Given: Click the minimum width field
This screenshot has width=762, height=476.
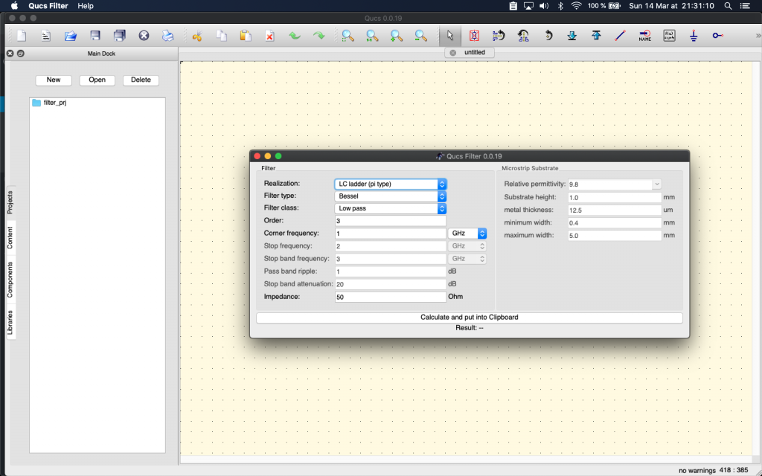Looking at the screenshot, I should pyautogui.click(x=615, y=223).
